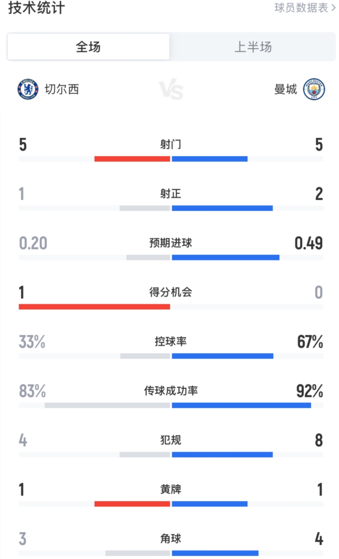Open the 球员数据表 link

(x=301, y=8)
